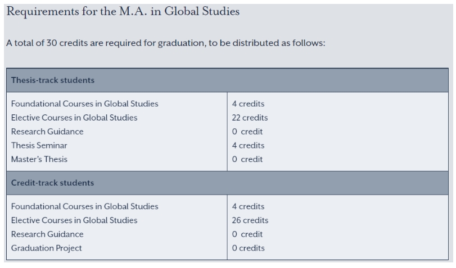
Task: Click Foundational Courses under Credit-track
Action: coord(85,206)
